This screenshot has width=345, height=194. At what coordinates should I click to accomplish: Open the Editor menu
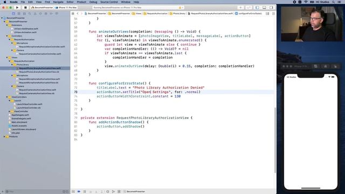click(x=70, y=2)
